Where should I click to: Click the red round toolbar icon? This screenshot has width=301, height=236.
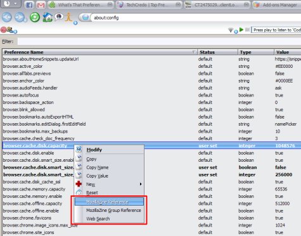pyautogui.click(x=3, y=30)
